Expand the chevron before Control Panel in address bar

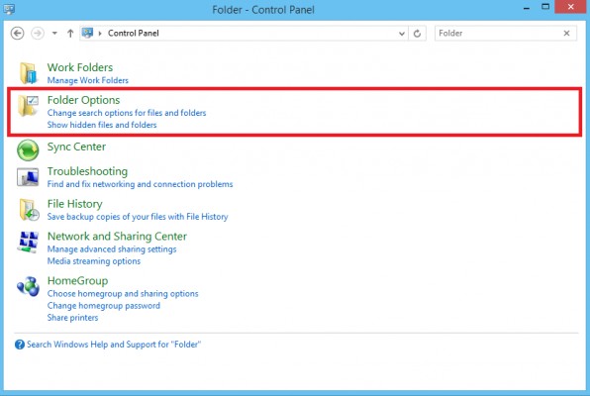(100, 33)
